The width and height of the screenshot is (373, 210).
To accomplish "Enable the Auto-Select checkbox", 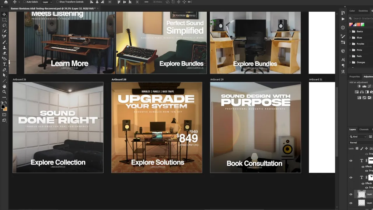I will [x=25, y=2].
